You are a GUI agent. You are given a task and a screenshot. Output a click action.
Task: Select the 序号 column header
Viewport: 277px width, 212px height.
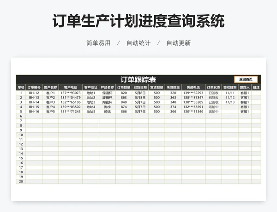(x=21, y=87)
